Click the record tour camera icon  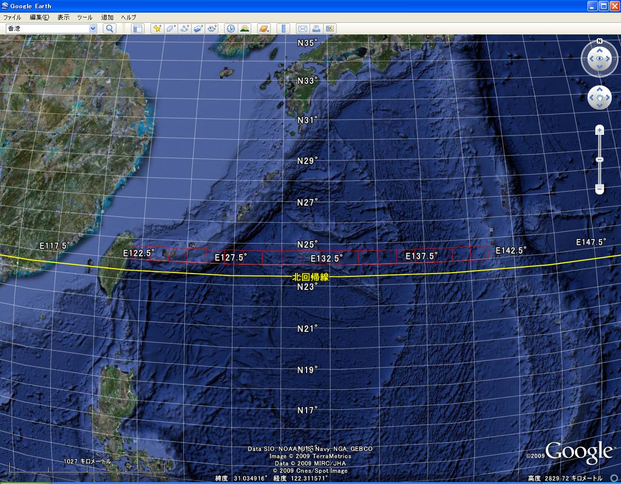click(212, 29)
